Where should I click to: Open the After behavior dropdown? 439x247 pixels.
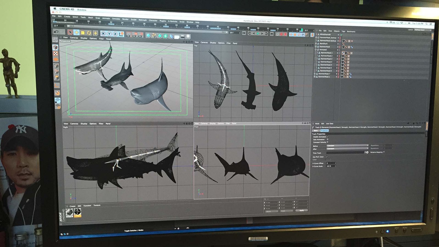pos(347,149)
